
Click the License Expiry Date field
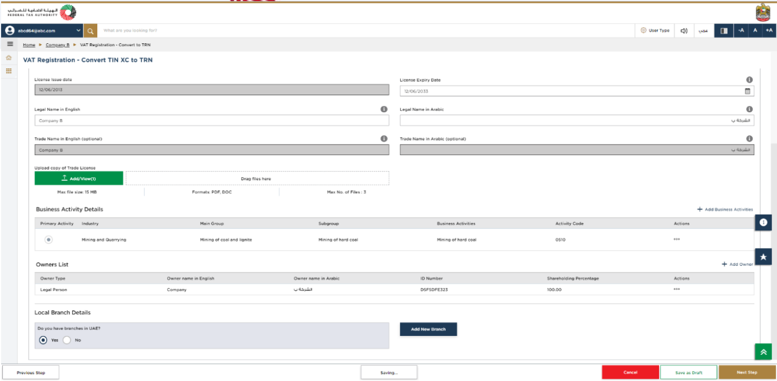(x=577, y=91)
